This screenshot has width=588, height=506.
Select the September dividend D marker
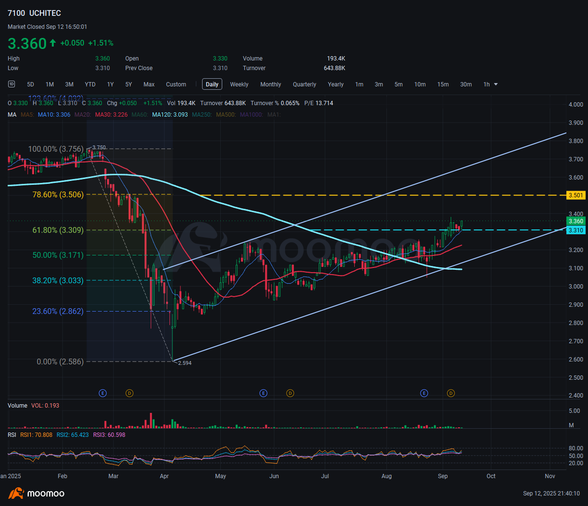tap(451, 393)
